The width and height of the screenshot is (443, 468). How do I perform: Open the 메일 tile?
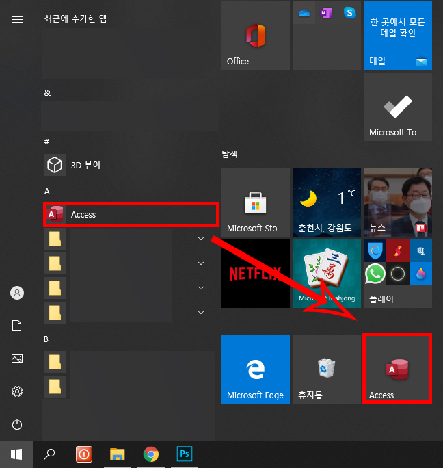[x=398, y=36]
